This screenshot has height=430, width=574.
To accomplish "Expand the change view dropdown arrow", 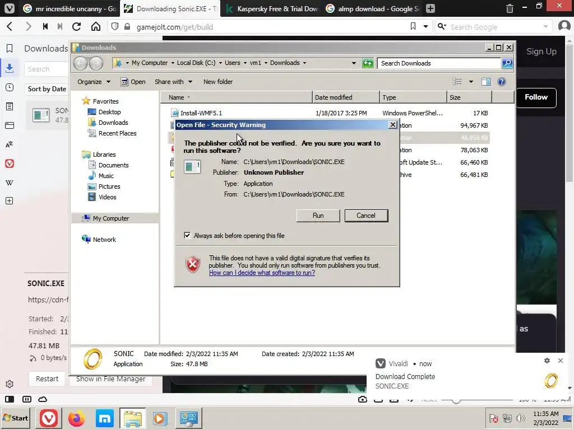I will [471, 82].
